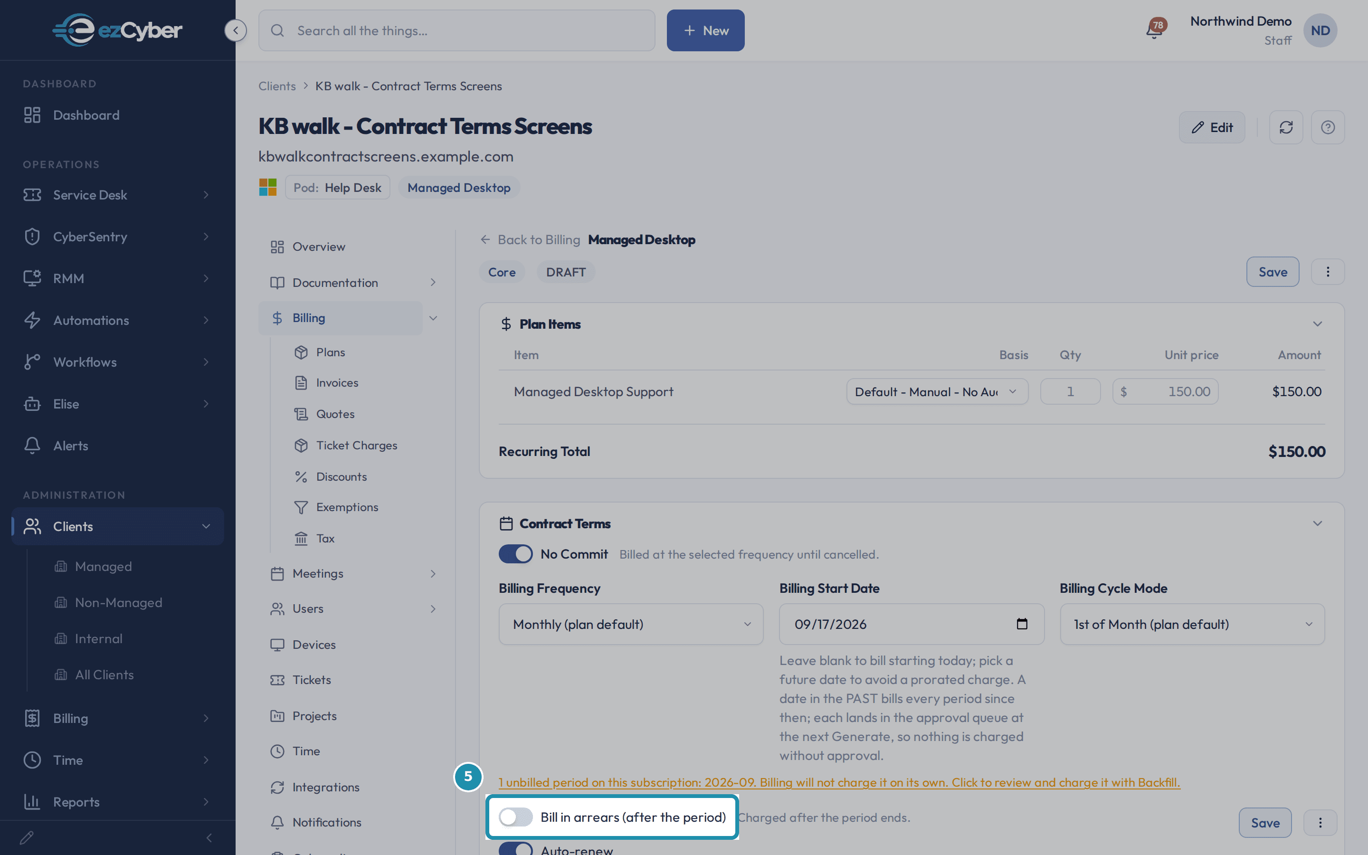
Task: Click the Devices monitor icon
Action: pyautogui.click(x=277, y=645)
